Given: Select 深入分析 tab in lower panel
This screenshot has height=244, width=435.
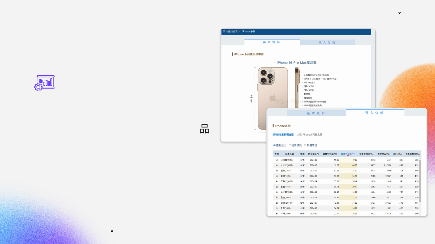Looking at the screenshot, I should 375,113.
